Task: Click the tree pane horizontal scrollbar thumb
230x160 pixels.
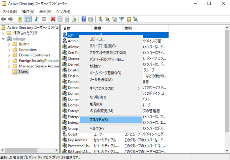Action: pyautogui.click(x=21, y=150)
